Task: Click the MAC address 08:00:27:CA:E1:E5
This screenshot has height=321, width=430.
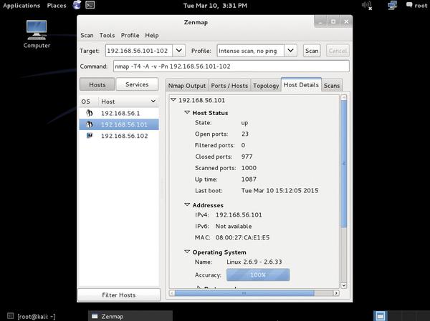Action: click(x=242, y=237)
